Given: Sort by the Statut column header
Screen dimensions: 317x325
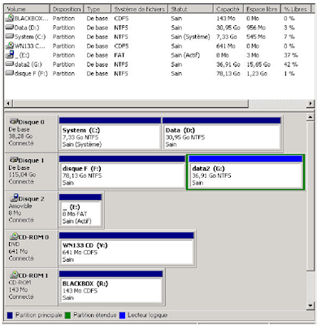Looking at the screenshot, I should point(190,9).
